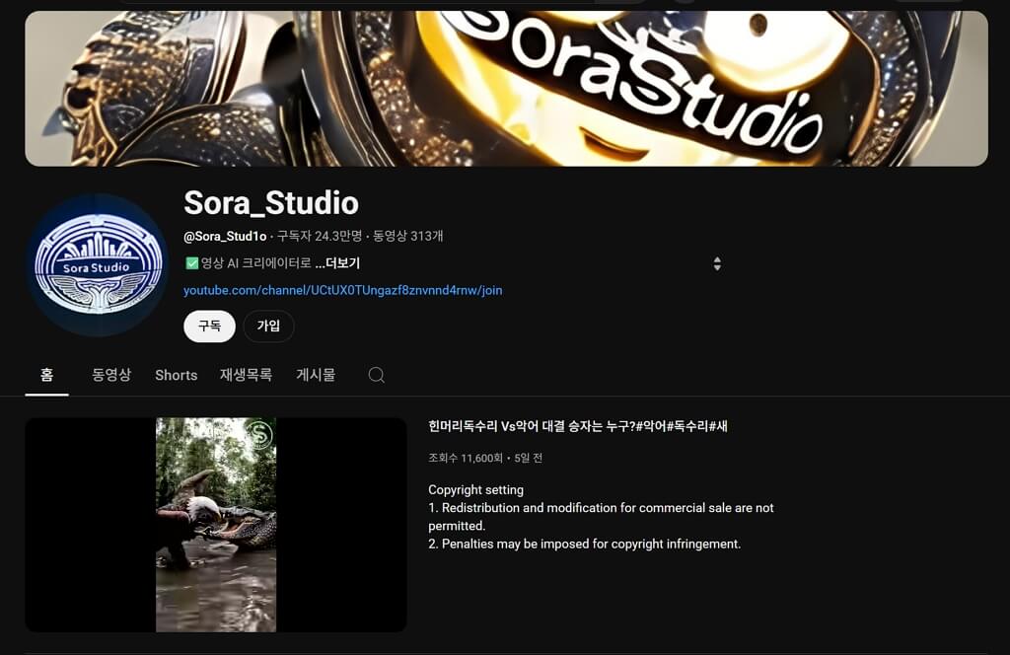Click view count 조회수 11,600회
The width and height of the screenshot is (1010, 655).
click(466, 458)
